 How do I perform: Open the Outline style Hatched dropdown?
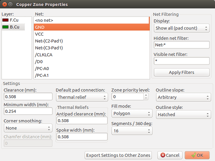click(x=183, y=114)
